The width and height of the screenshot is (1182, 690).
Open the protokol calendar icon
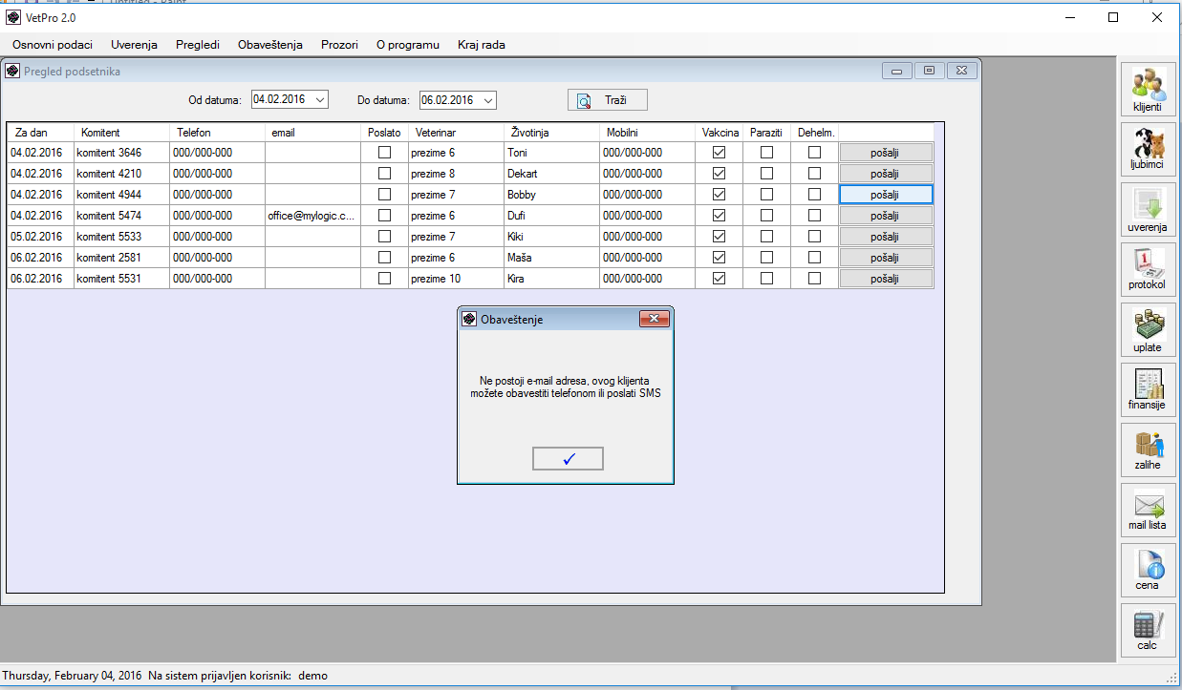click(1147, 269)
